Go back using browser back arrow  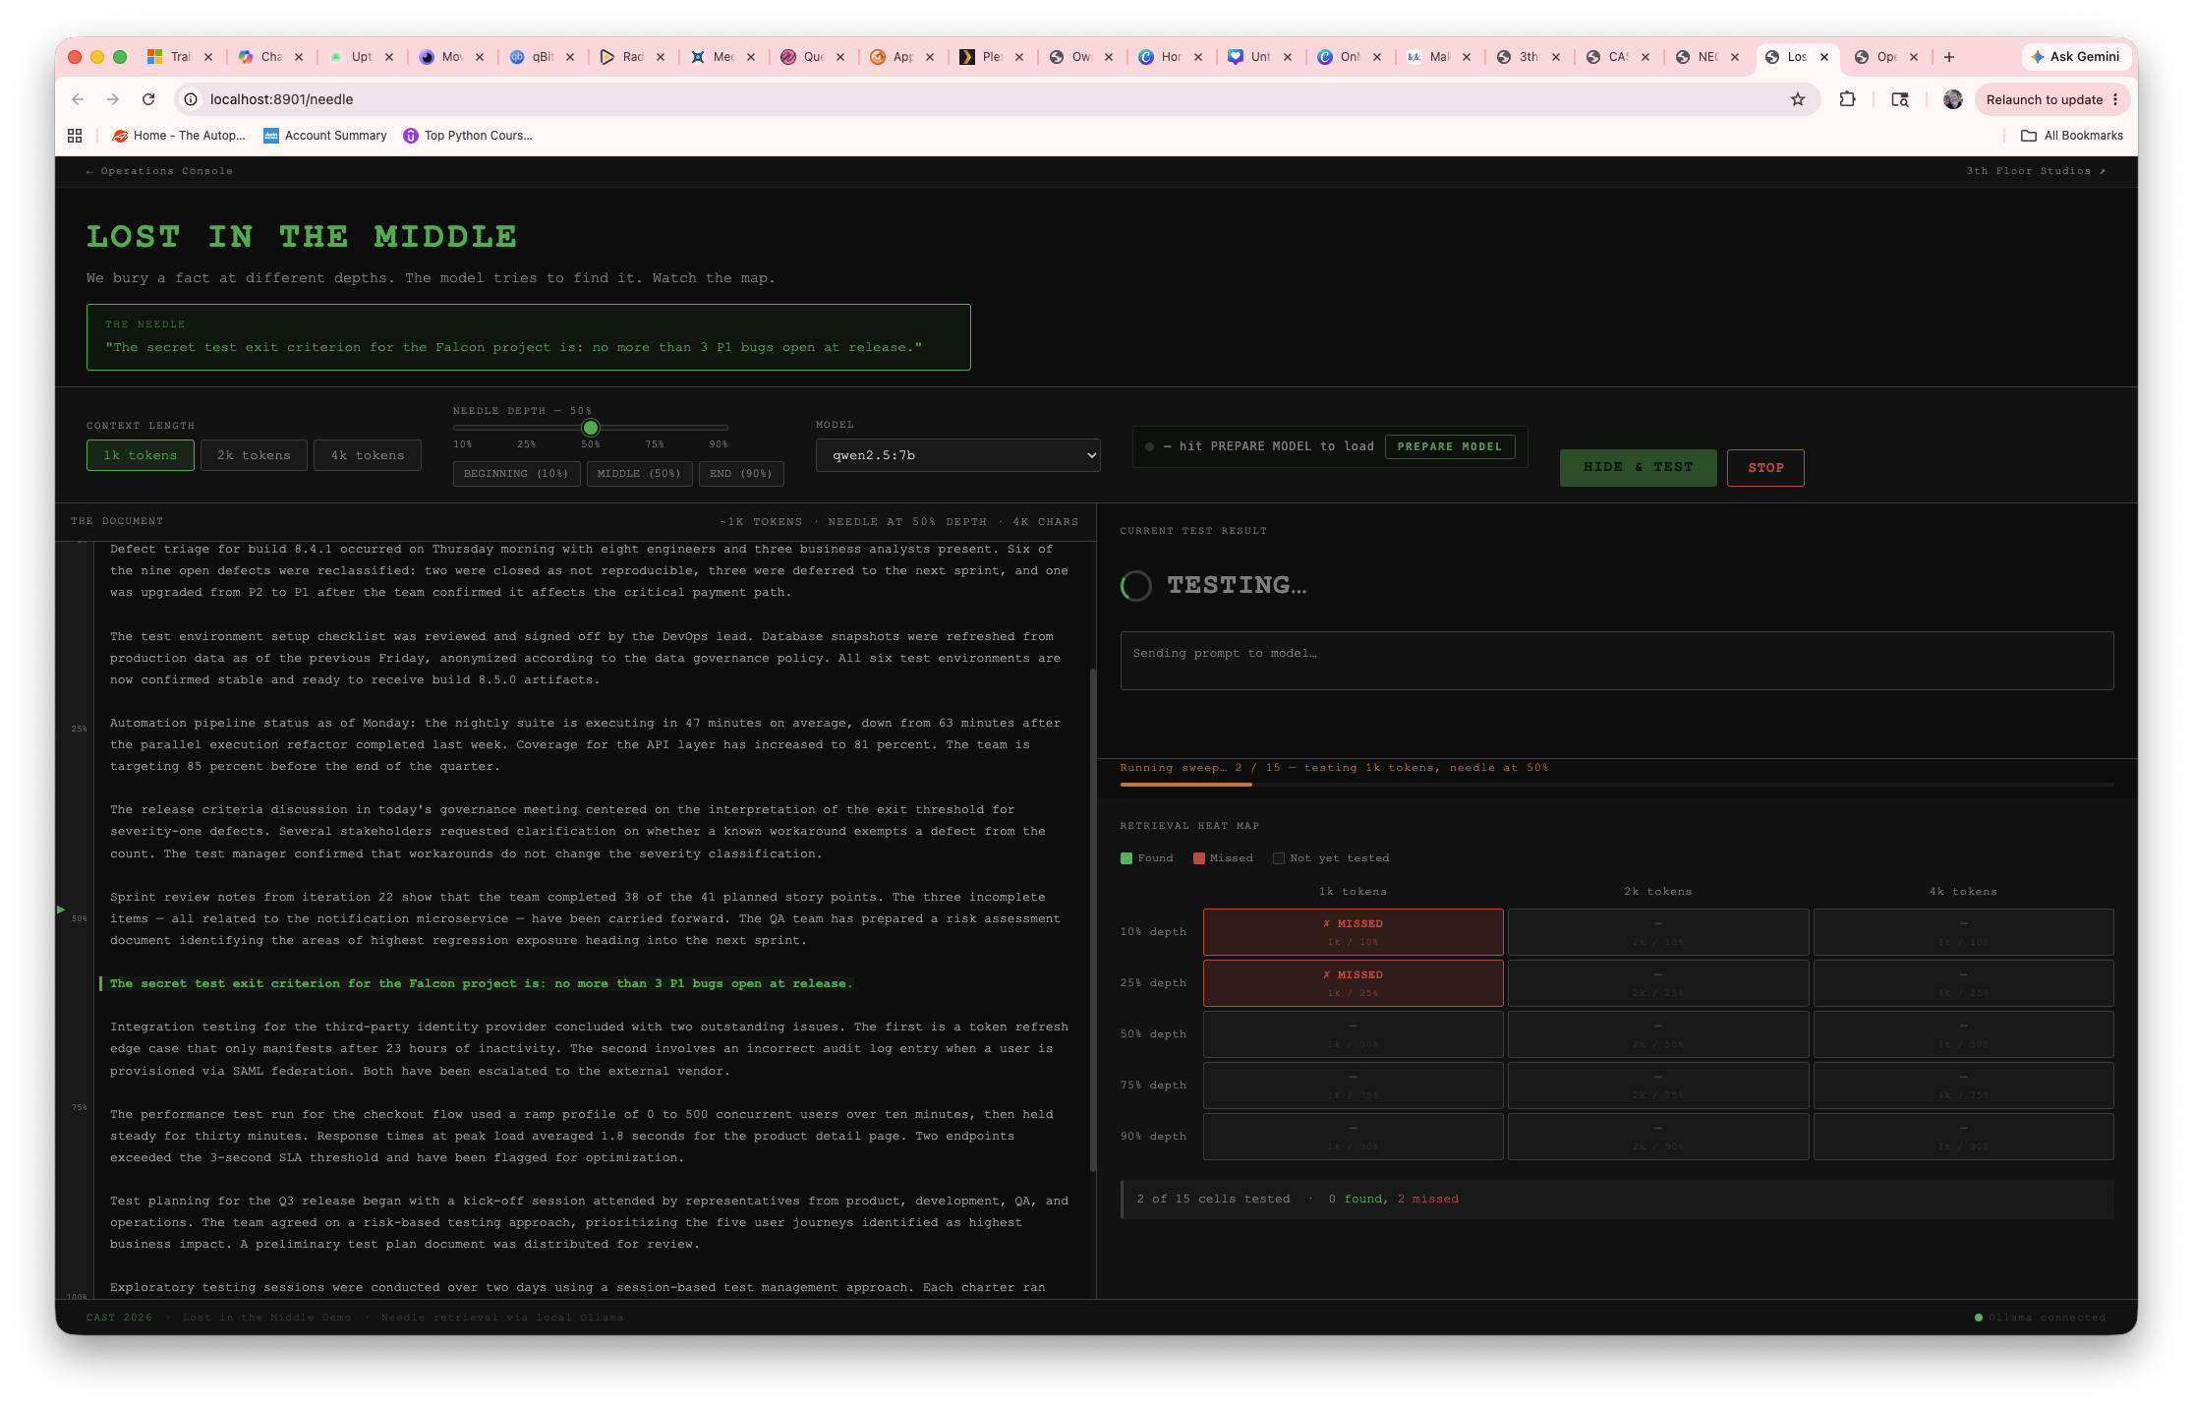coord(79,99)
